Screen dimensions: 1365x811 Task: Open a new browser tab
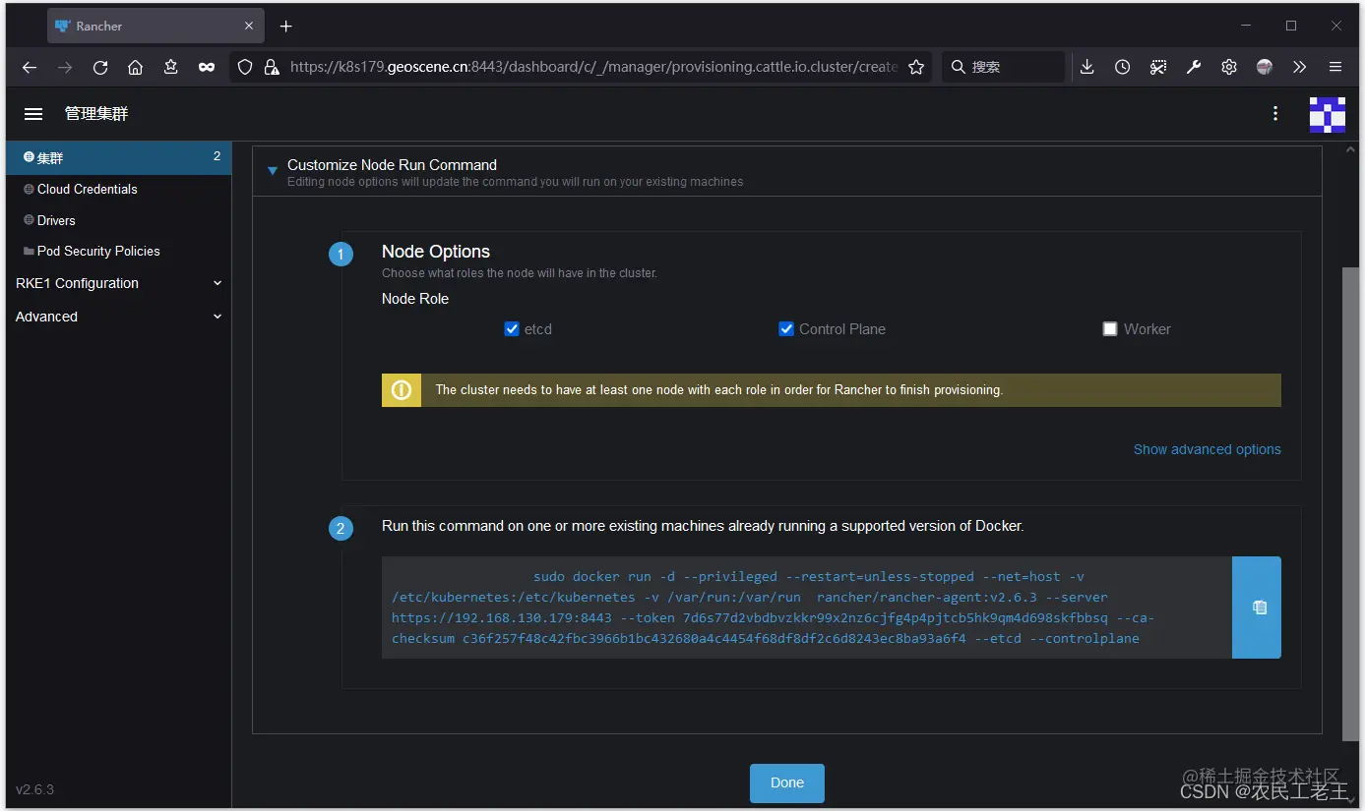coord(285,27)
